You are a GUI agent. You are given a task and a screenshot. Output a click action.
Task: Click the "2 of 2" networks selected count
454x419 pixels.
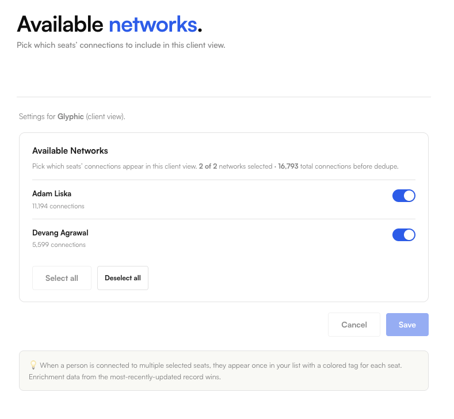[208, 166]
